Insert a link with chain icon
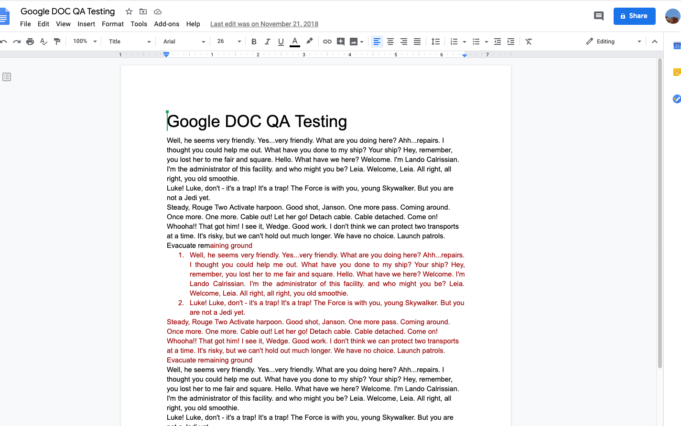Screen dimensions: 681x426 pyautogui.click(x=327, y=42)
